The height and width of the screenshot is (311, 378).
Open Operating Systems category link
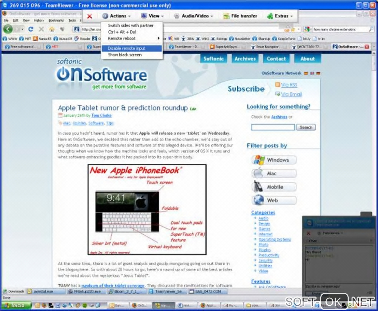275,239
